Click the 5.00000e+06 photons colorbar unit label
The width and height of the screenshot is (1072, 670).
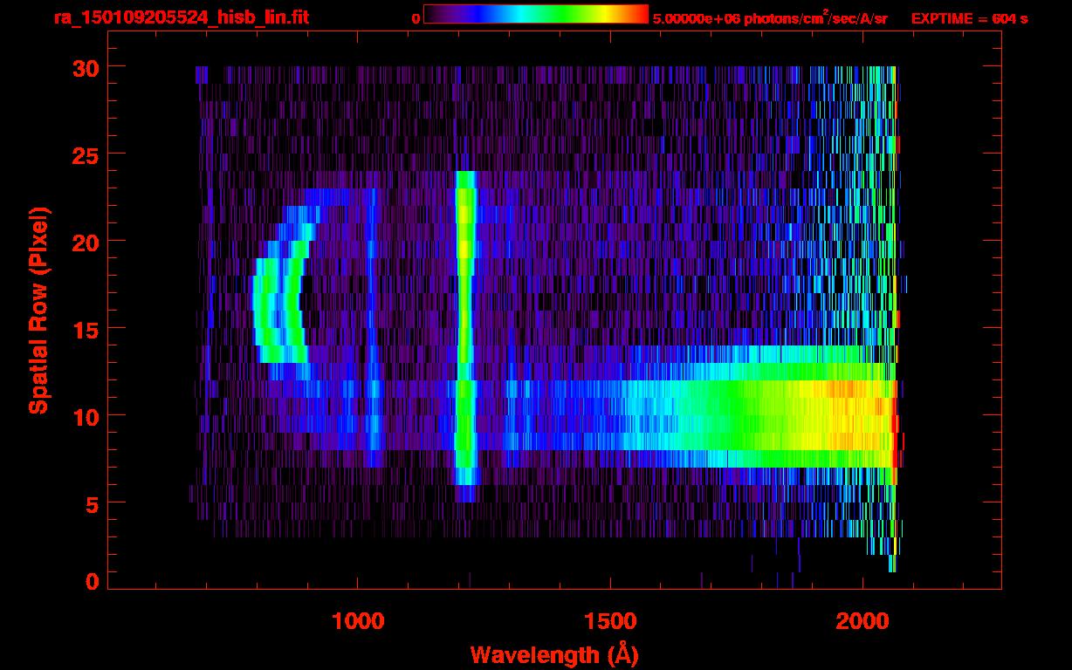click(770, 18)
